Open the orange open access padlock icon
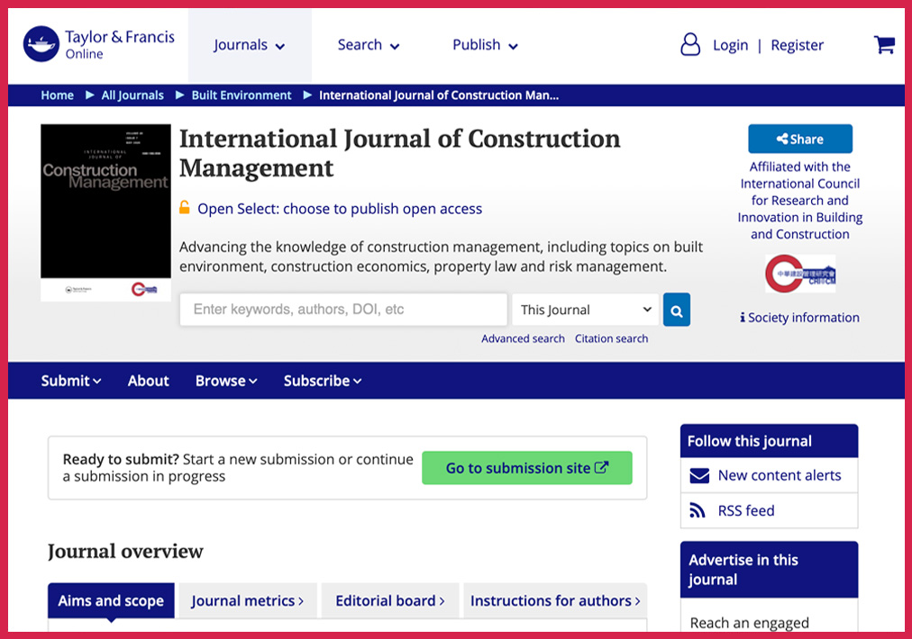The width and height of the screenshot is (912, 639). 185,207
